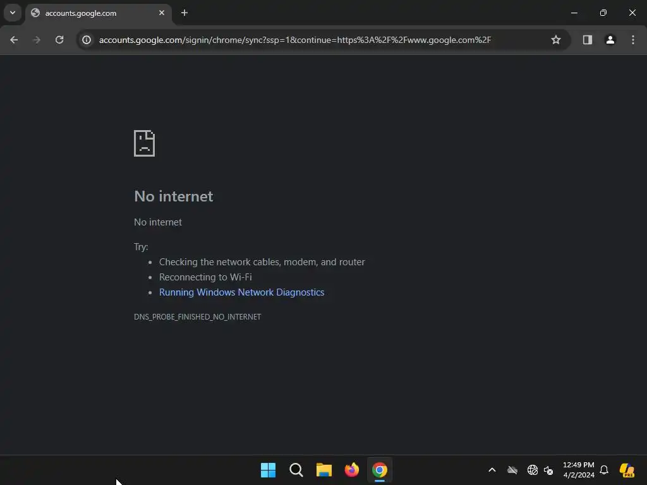Screen dimensions: 647x485
Task: Open the Chrome profile menu
Action: [610, 40]
